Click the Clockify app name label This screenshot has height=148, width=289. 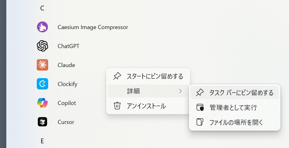tap(67, 84)
